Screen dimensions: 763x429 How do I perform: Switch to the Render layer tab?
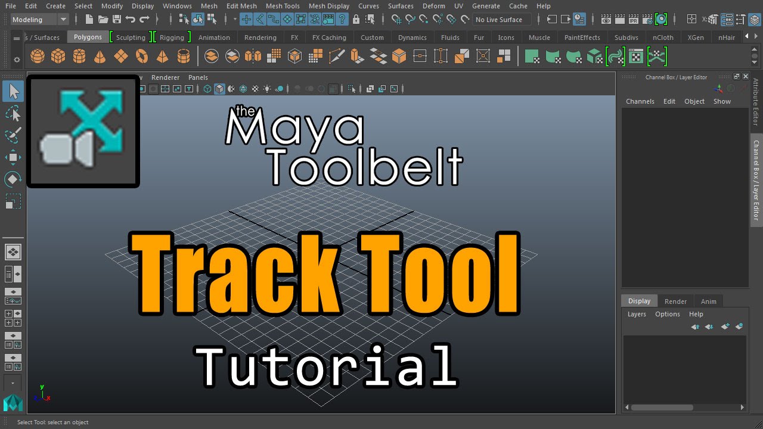[x=675, y=301]
